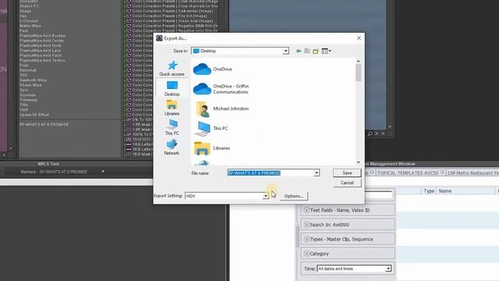499x281 pixels.
Task: Select Quick access in the places bar
Action: [172, 69]
